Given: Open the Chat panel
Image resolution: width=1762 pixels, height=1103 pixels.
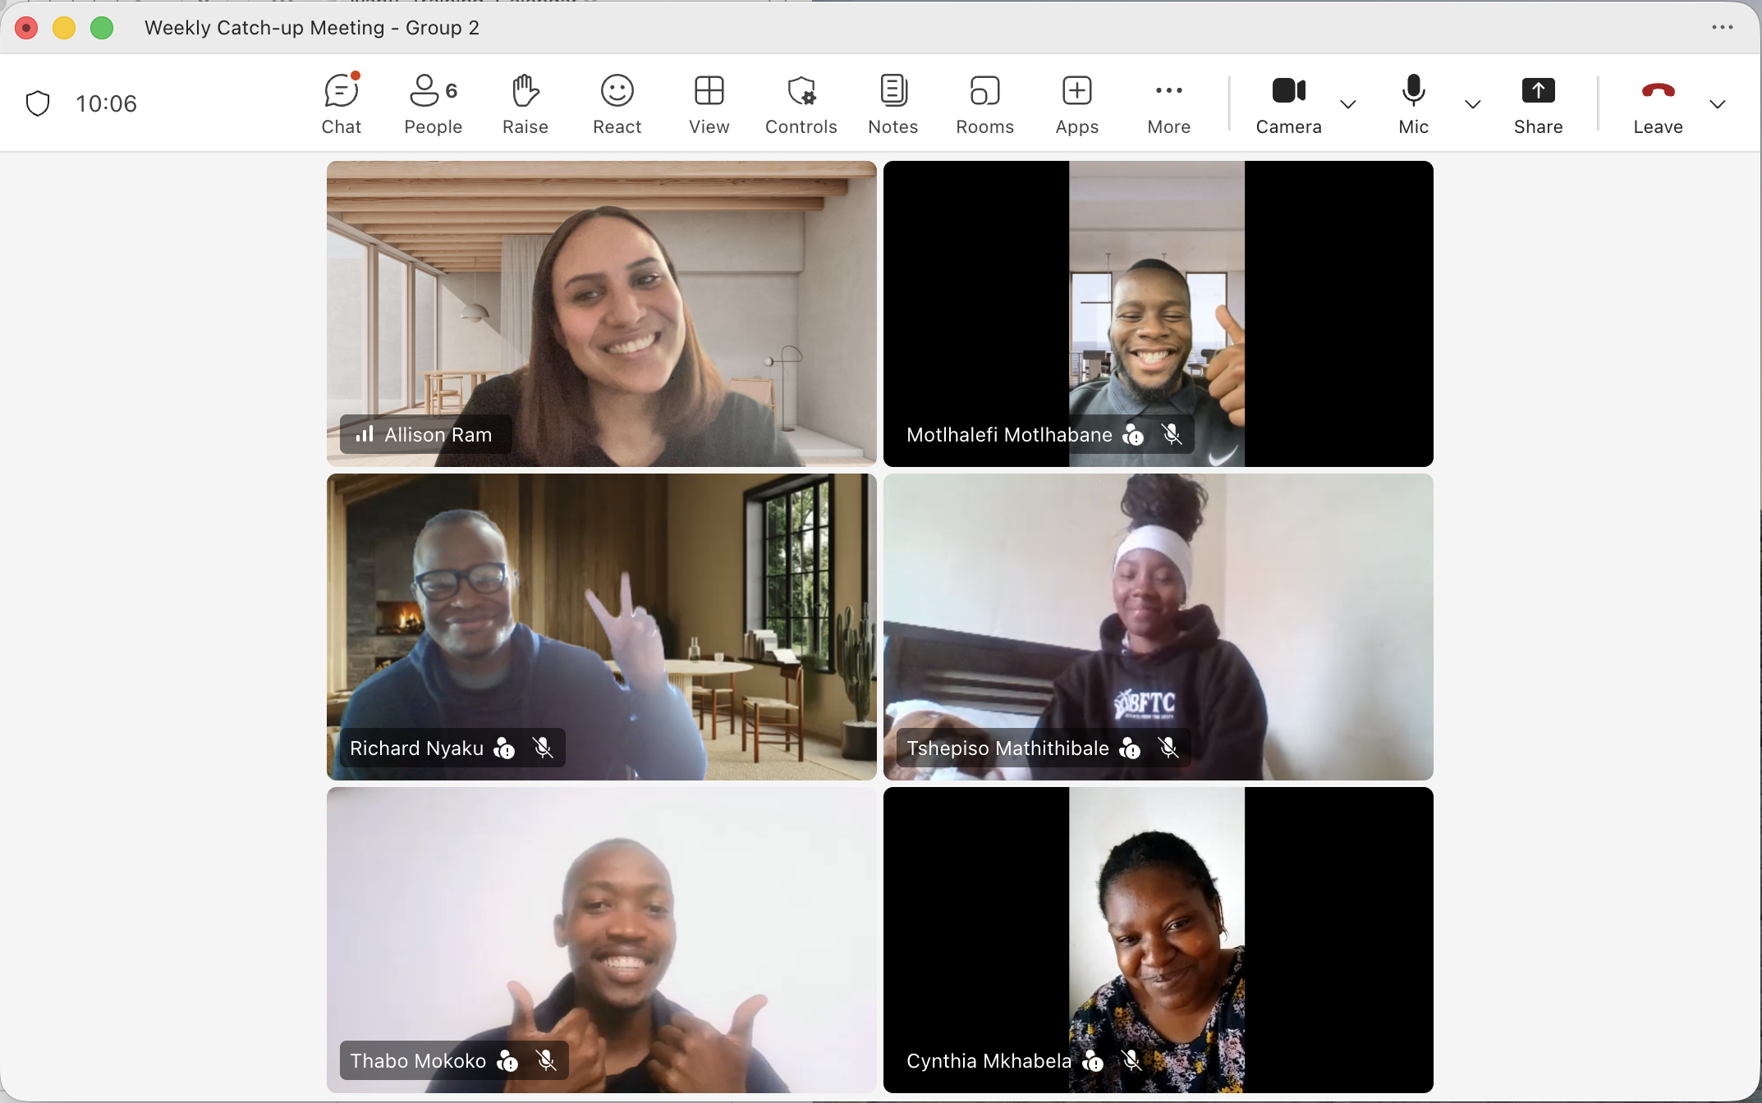Looking at the screenshot, I should (x=341, y=103).
